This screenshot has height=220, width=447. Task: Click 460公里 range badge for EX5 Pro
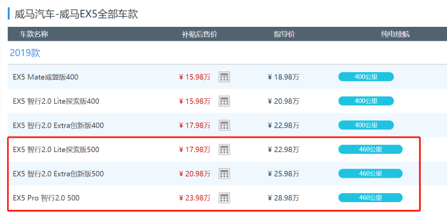[370, 198]
